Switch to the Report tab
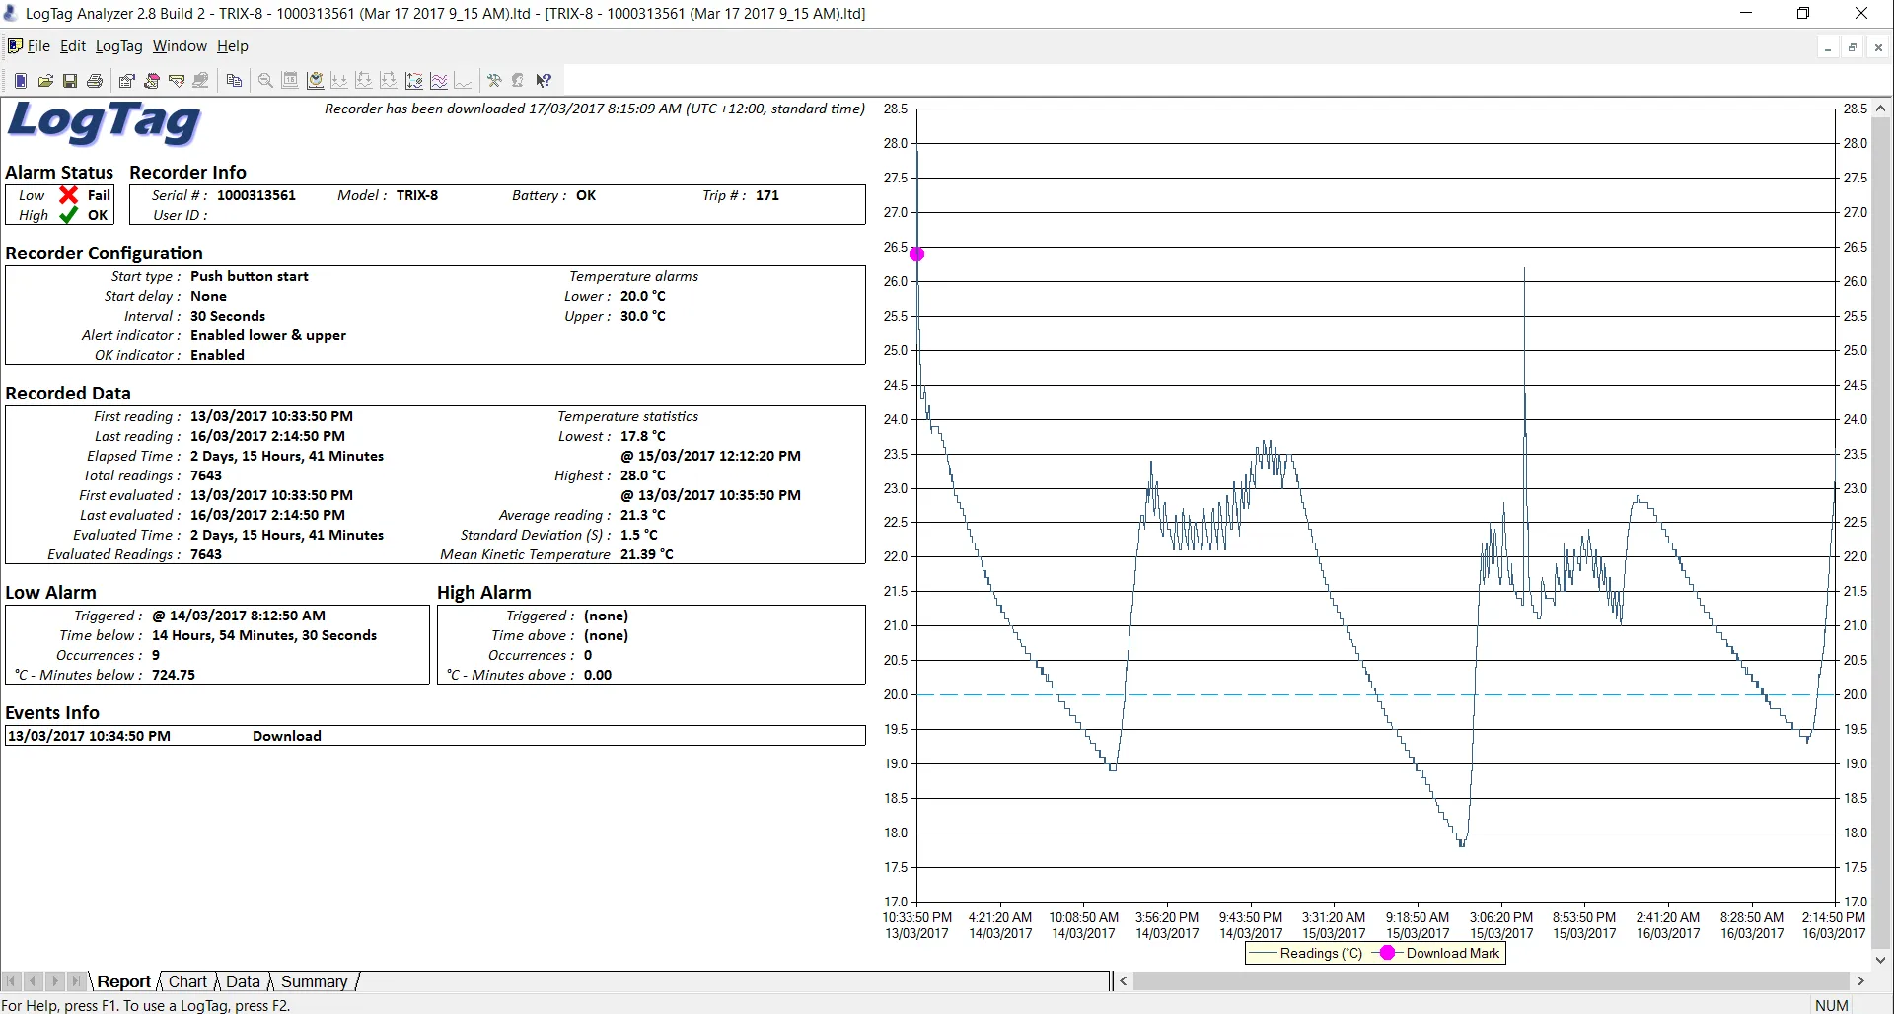This screenshot has height=1014, width=1894. (x=123, y=981)
